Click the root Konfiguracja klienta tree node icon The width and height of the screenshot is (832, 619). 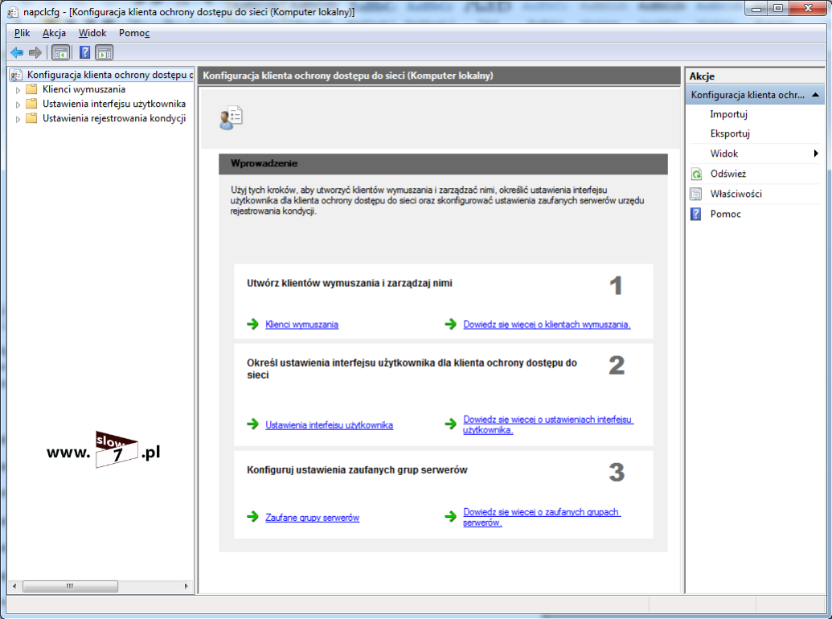click(x=17, y=76)
